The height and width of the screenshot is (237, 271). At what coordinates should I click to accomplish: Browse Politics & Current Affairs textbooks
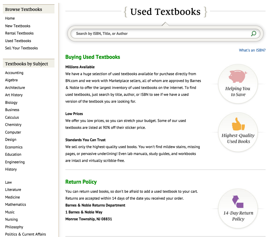click(x=25, y=234)
